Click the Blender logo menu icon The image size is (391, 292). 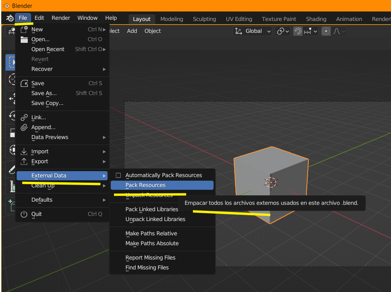click(x=10, y=18)
